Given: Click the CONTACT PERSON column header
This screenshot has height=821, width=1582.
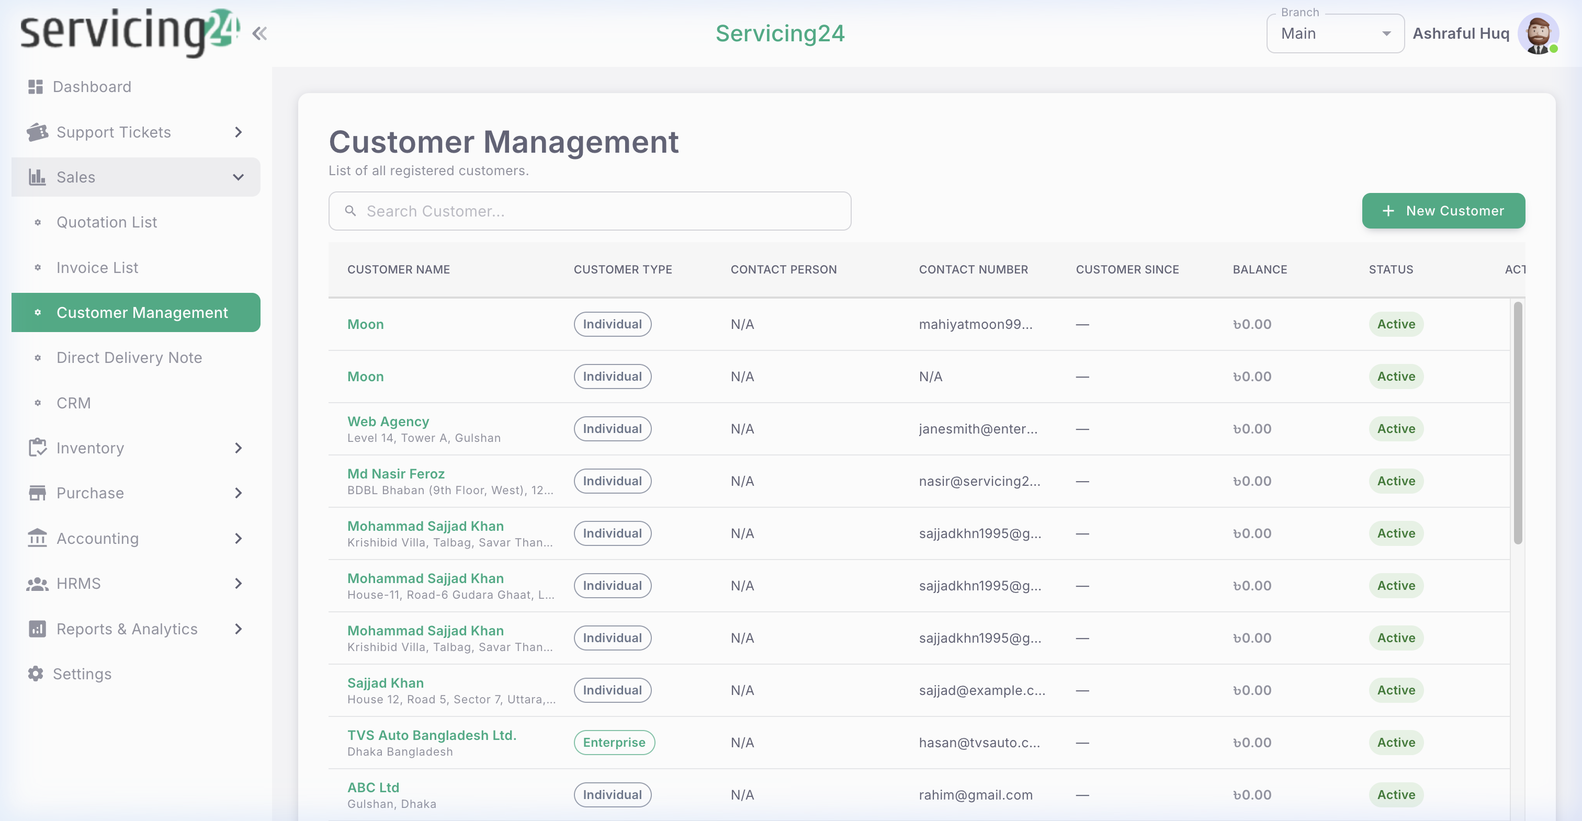Looking at the screenshot, I should (x=784, y=270).
